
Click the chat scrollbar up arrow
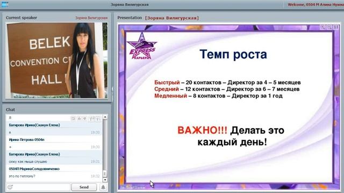pos(105,117)
